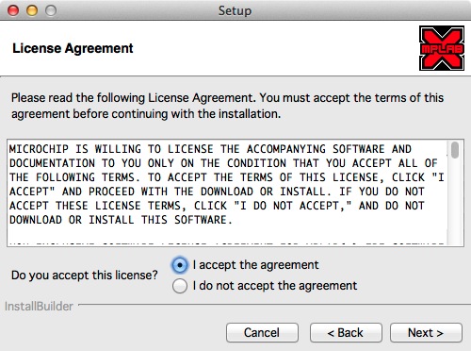Go to previous step with Back button
Screen dimensions: 471x351
pyautogui.click(x=346, y=332)
